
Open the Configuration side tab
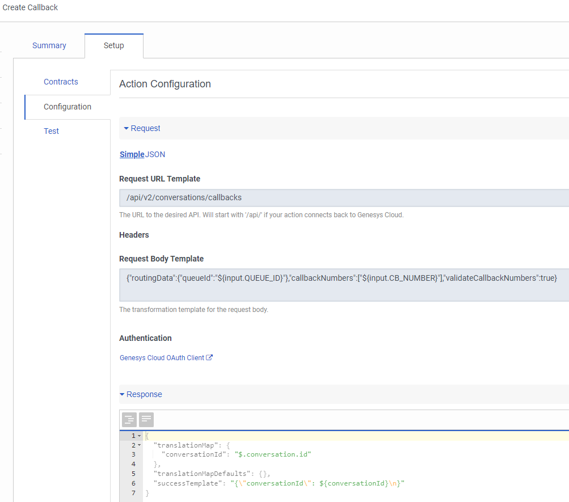point(68,107)
